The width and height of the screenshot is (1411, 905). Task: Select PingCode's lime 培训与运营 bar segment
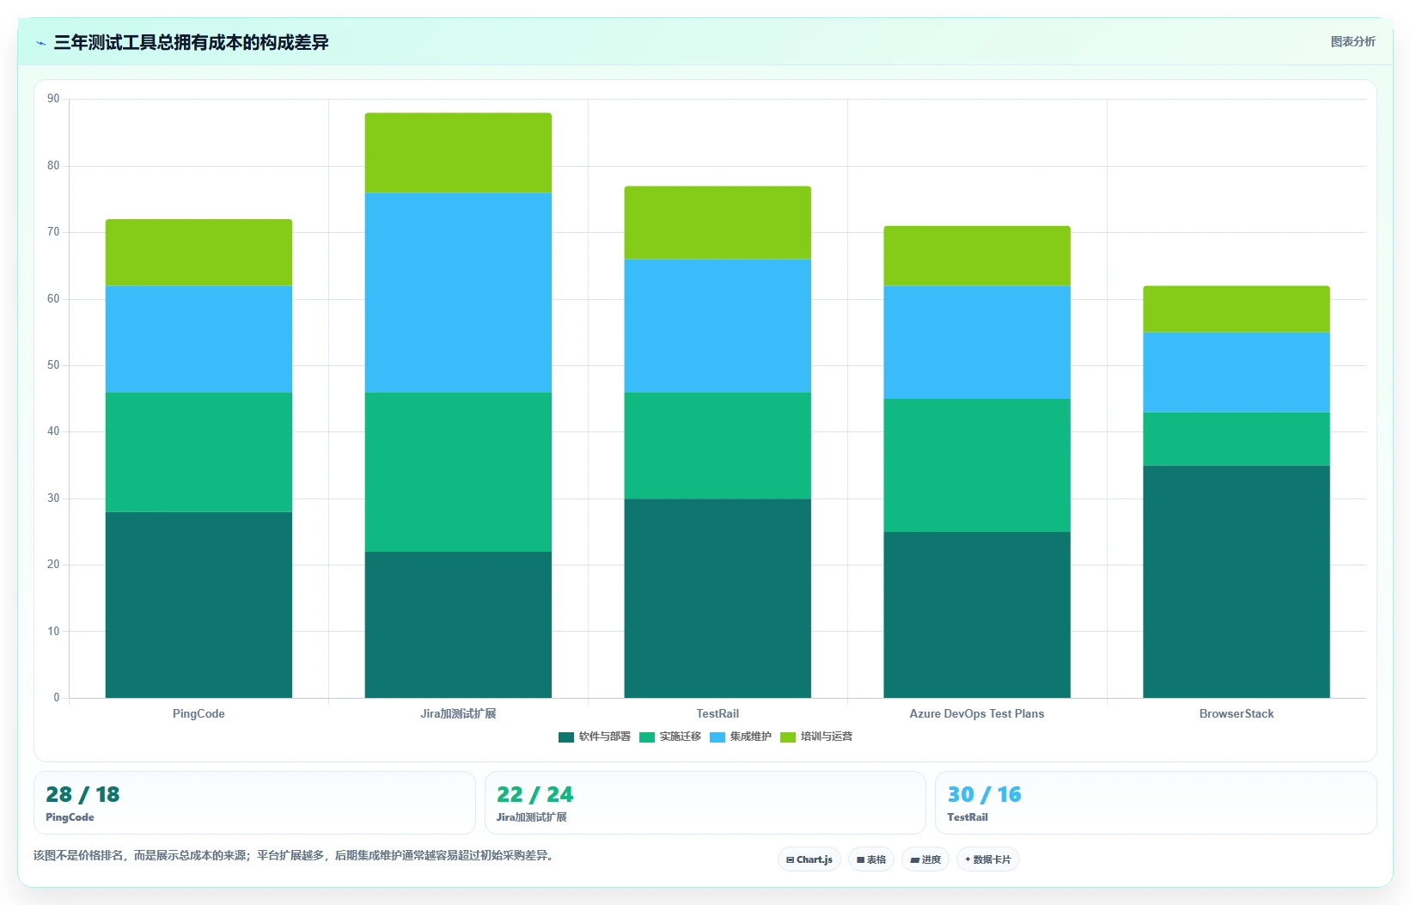(199, 253)
